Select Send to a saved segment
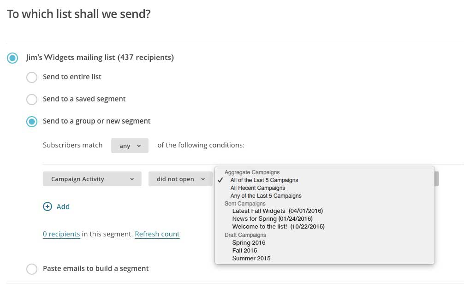 coord(32,99)
